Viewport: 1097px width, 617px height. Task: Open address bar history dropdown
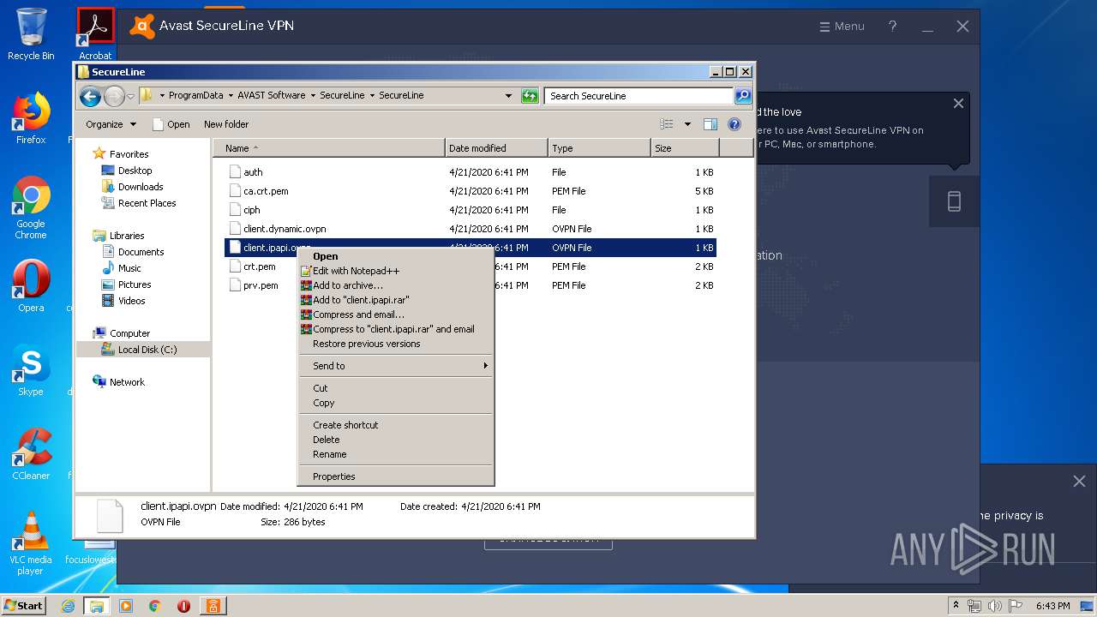click(508, 96)
